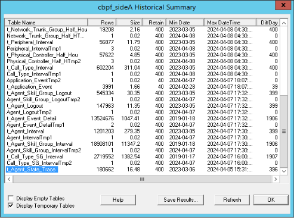Click the horizontal scrollbar left arrow
The image size is (294, 219).
coord(9,179)
